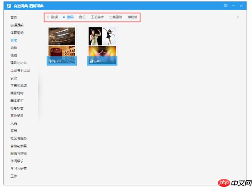Choose the 动物 category from sidebar
Viewport: 252px width, 187px height.
click(x=14, y=47)
